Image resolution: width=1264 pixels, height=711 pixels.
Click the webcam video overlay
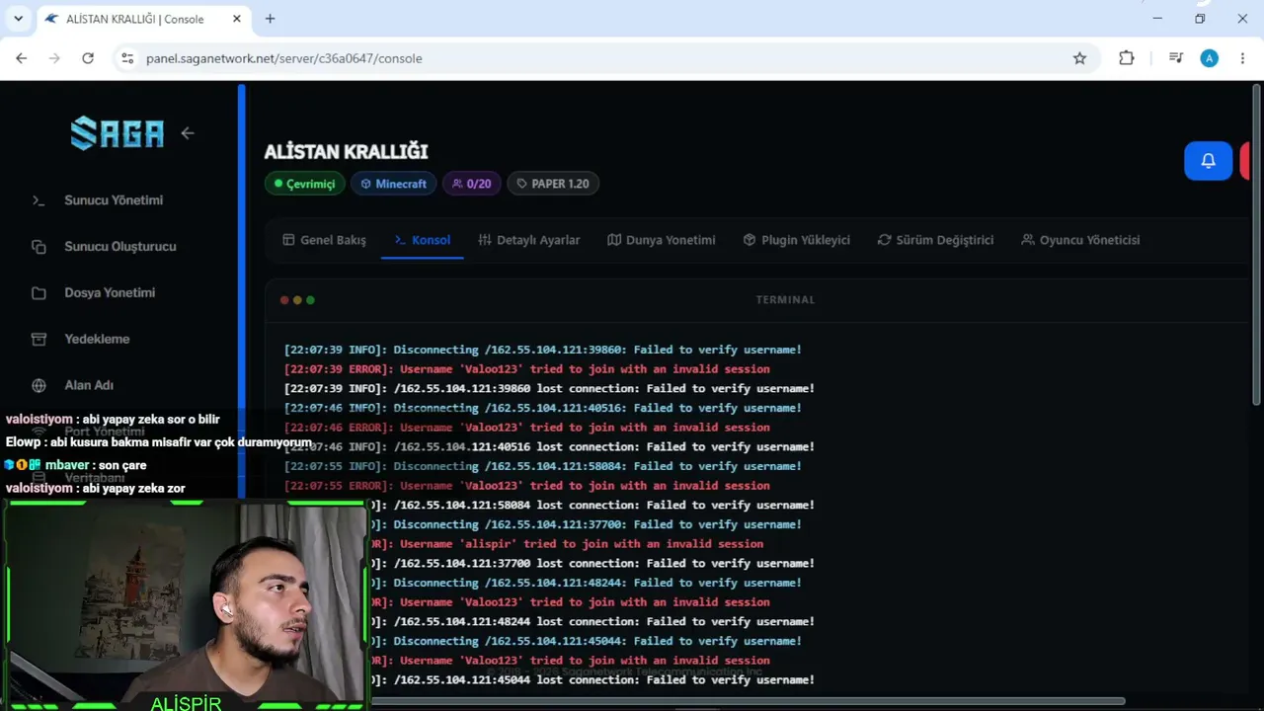click(x=186, y=603)
